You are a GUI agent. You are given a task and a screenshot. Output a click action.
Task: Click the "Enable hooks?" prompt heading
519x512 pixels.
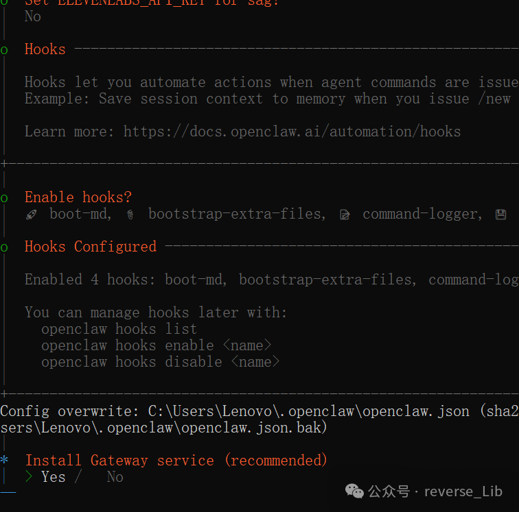pos(78,197)
